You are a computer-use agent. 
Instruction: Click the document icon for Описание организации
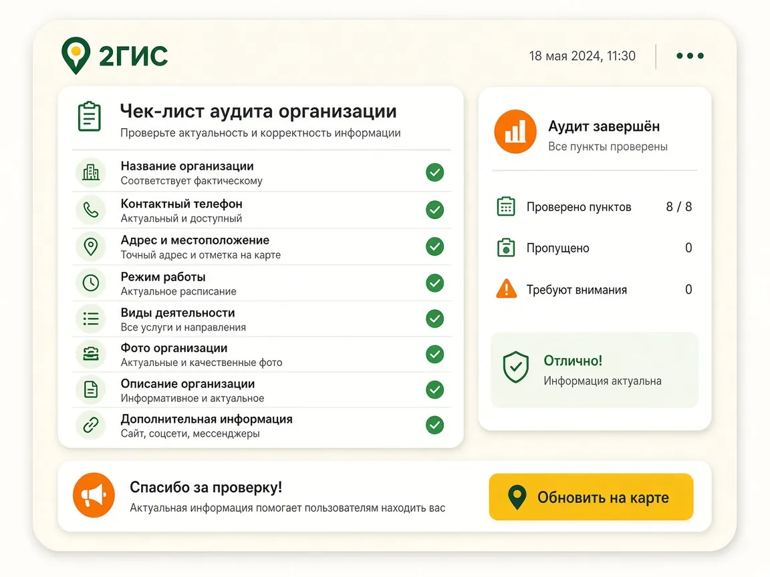[91, 389]
